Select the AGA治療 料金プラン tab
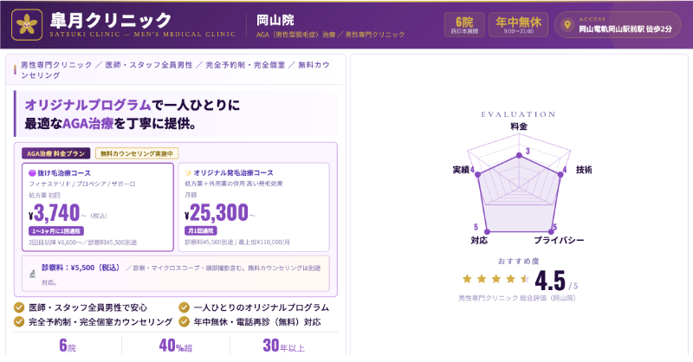 (x=55, y=153)
